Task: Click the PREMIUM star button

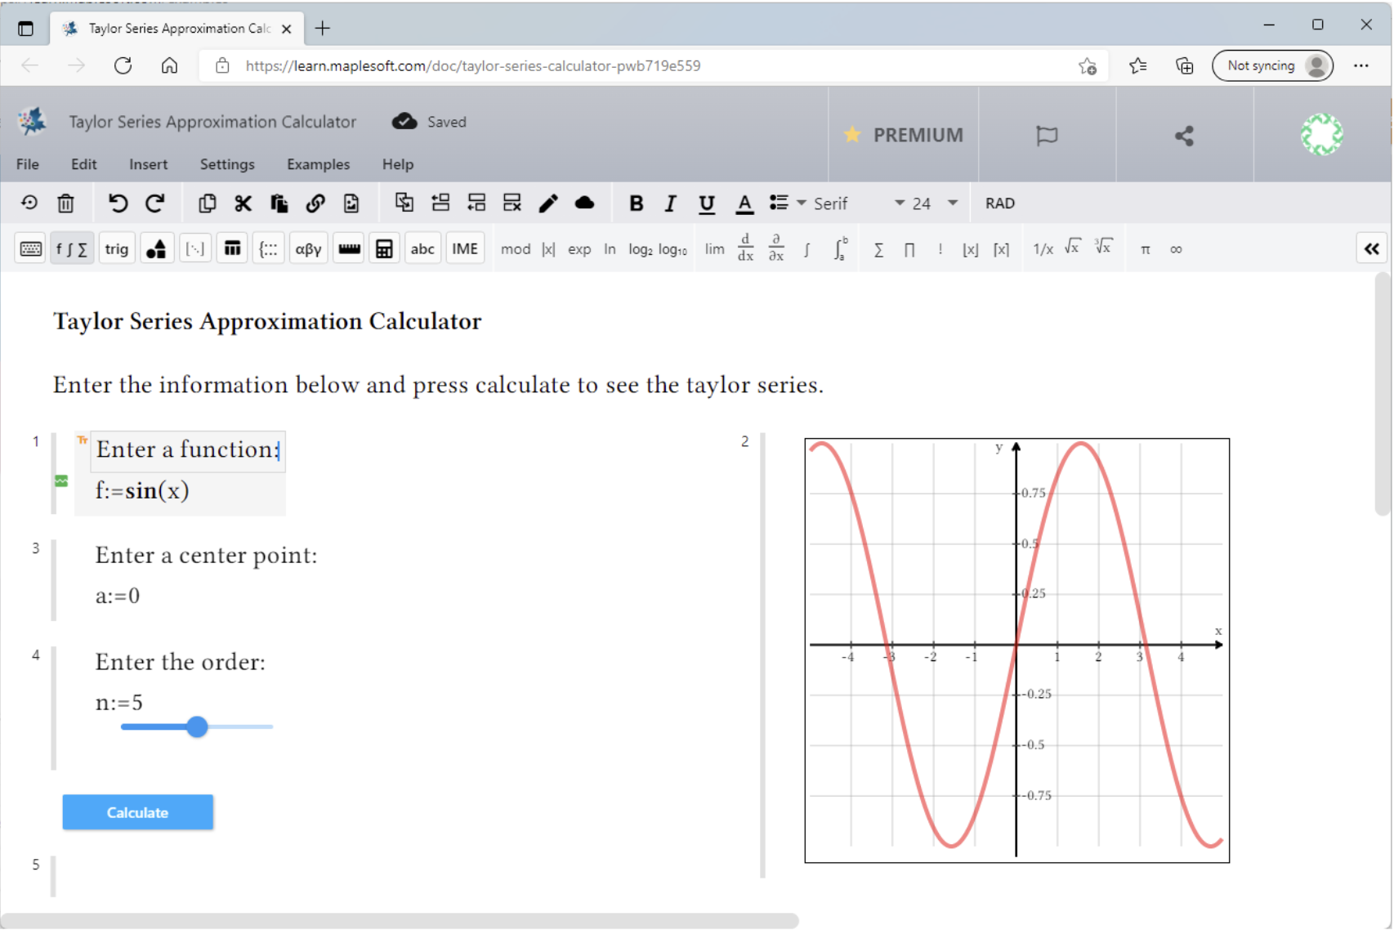Action: coord(904,135)
